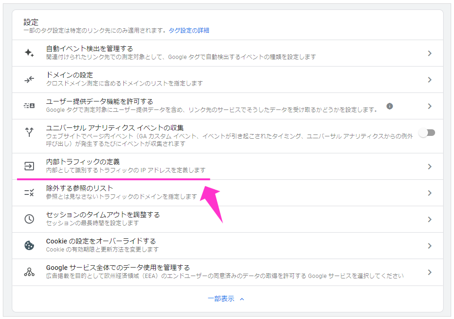Click the 設定 heading
454x319 pixels.
[31, 22]
